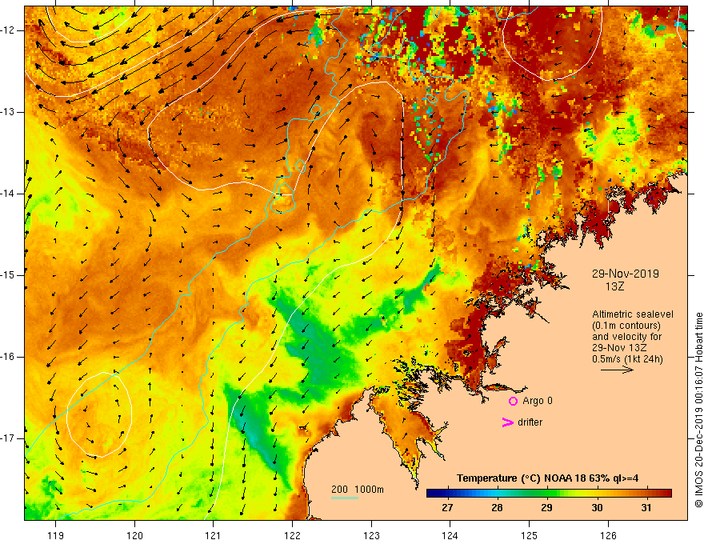Click the latitude label '-14'

tap(8, 194)
